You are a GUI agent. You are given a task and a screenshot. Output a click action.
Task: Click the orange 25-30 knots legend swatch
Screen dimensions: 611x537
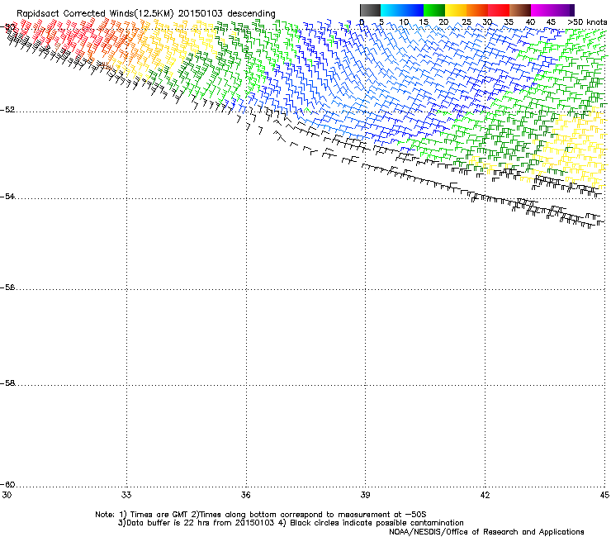[477, 10]
